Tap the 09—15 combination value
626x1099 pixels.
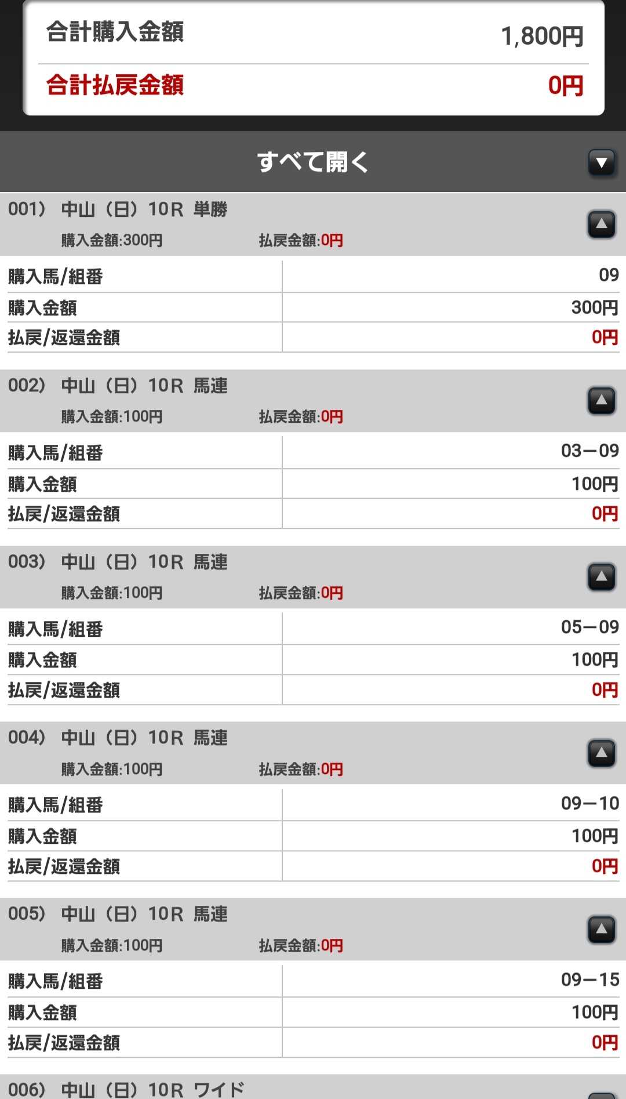pyautogui.click(x=589, y=980)
